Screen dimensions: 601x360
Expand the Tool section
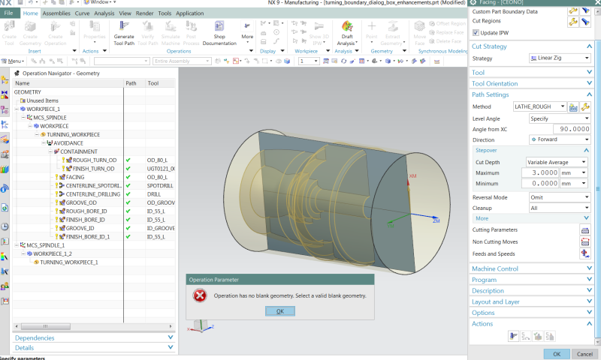coord(531,72)
